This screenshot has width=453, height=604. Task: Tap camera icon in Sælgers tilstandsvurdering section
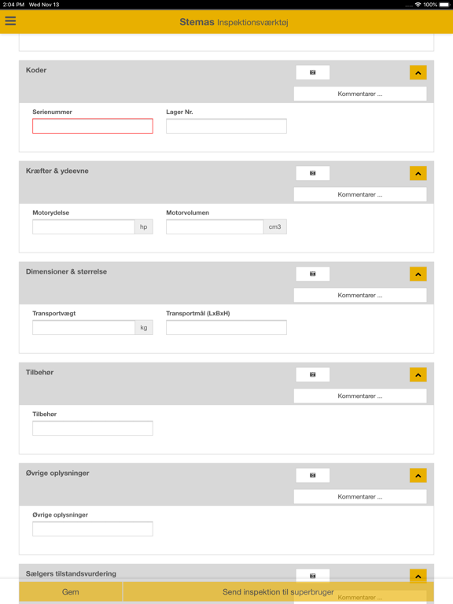pos(312,576)
